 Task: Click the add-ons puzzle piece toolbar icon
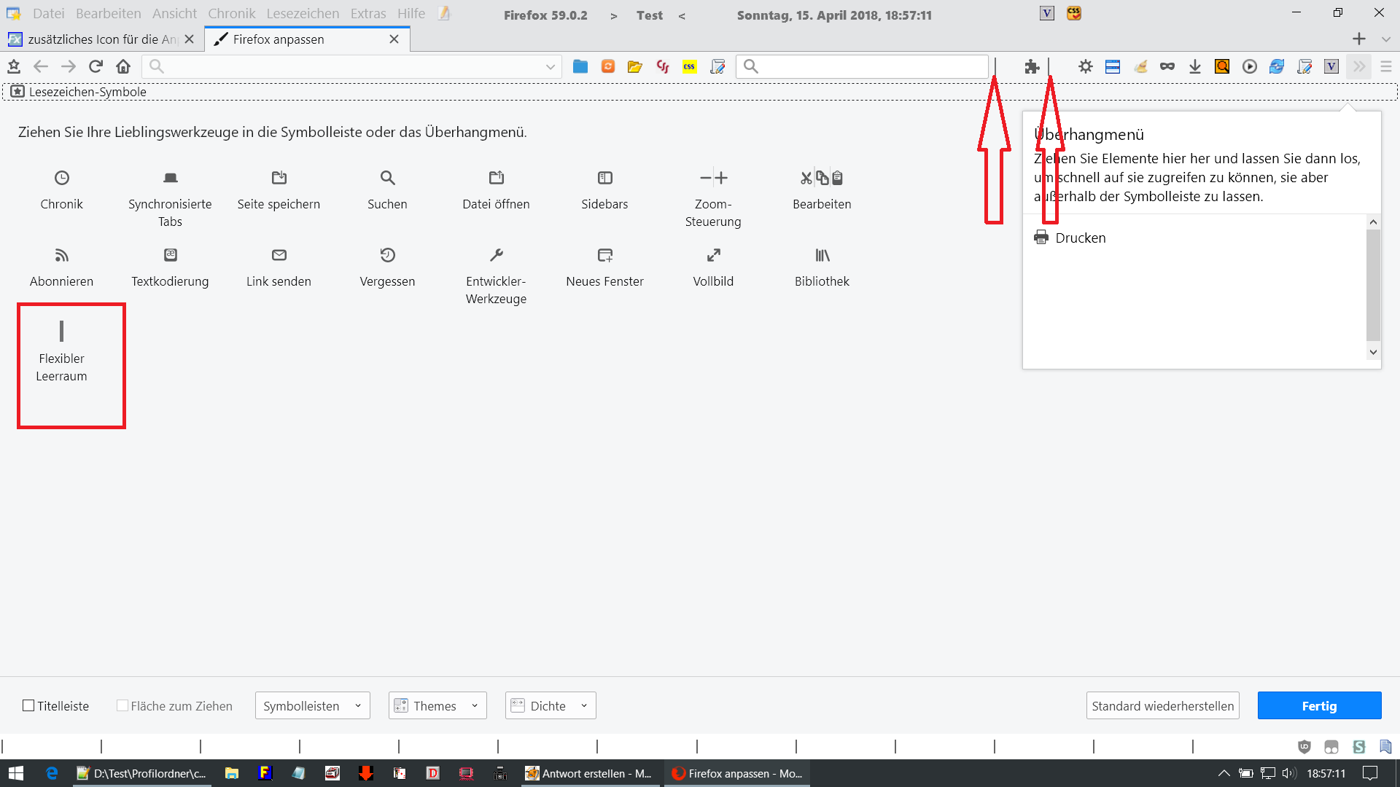[1031, 67]
